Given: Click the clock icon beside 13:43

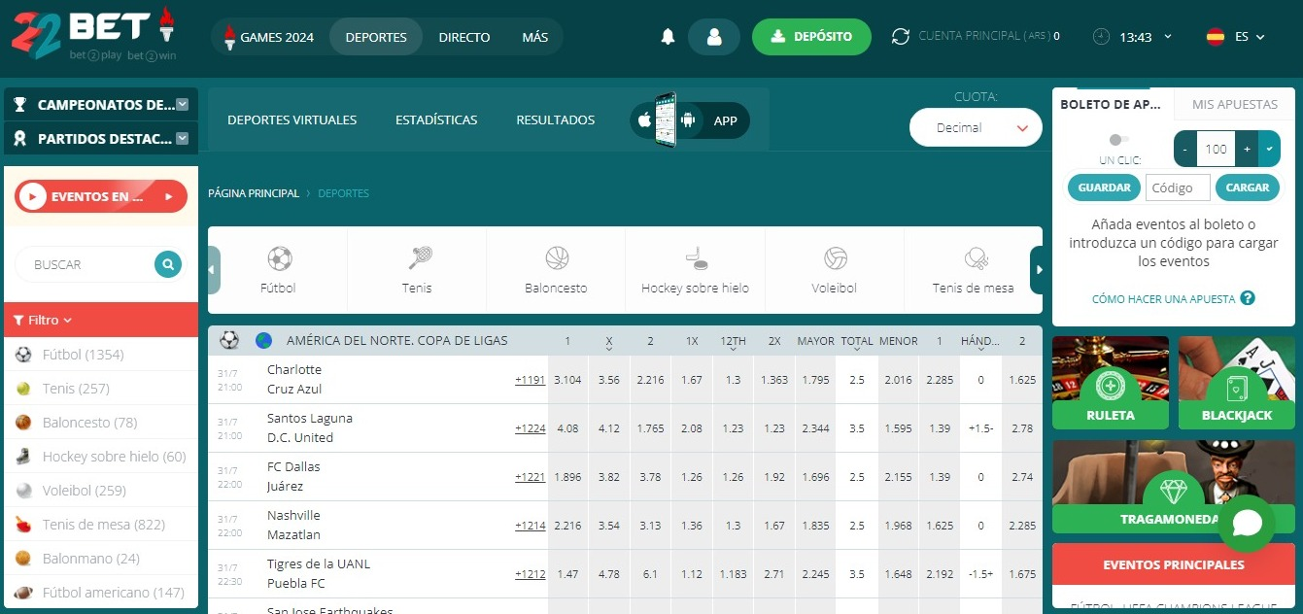Looking at the screenshot, I should (x=1101, y=37).
